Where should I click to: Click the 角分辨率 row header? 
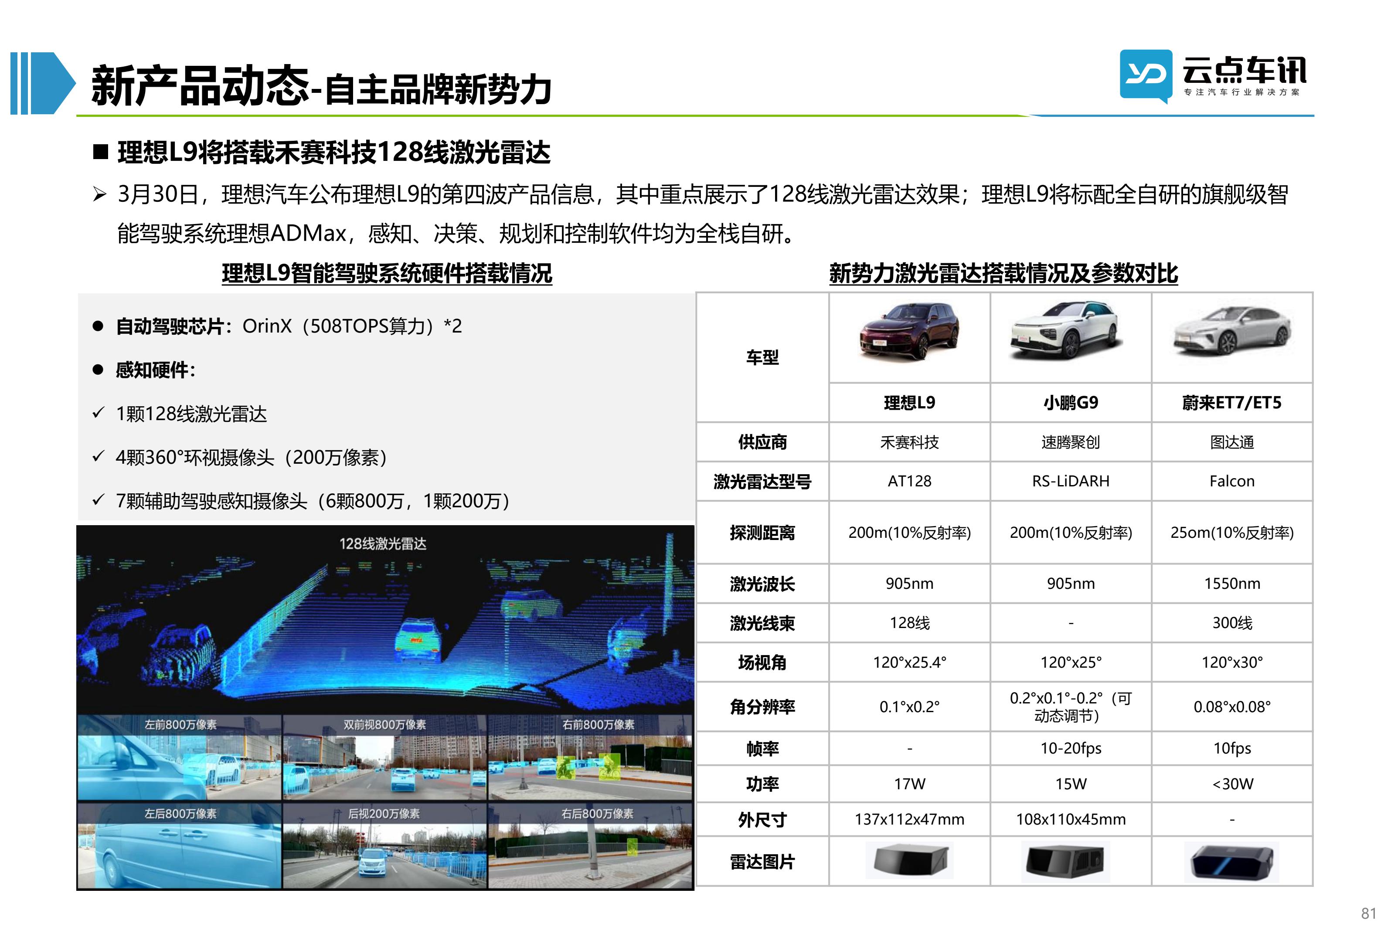pyautogui.click(x=762, y=706)
